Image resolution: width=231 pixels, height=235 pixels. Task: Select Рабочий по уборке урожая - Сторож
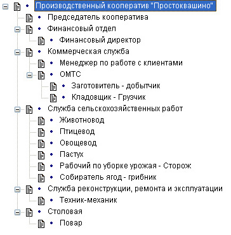coord(126,166)
